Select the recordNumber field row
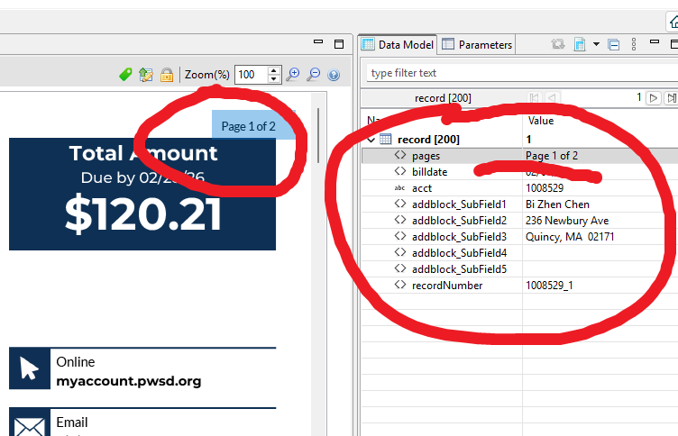 point(446,285)
